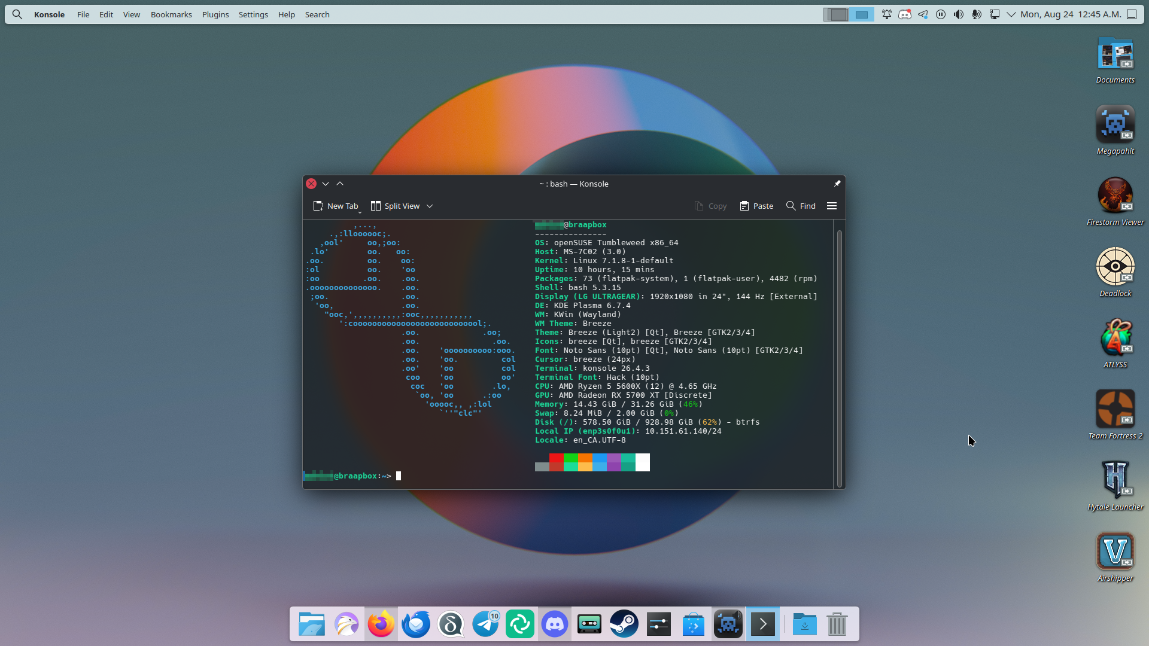This screenshot has height=646, width=1149.
Task: Open Steam from the dock
Action: (624, 624)
